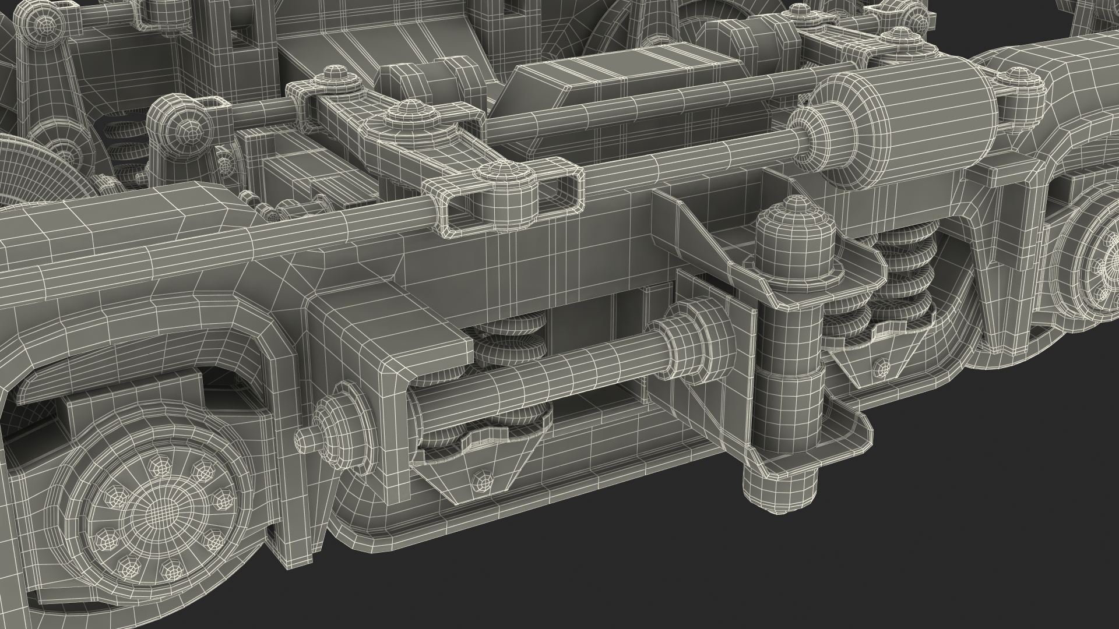The image size is (1119, 629).
Task: Click the small rubber spring under frame
Action: coord(510,344)
